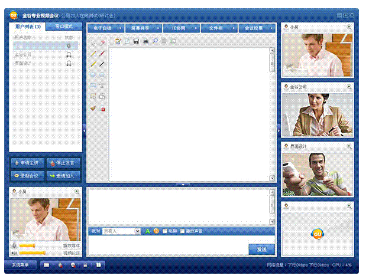Viewport: 369px width, 279px height.
Task: Zoom the 小吴 video in the right column
Action: pyautogui.click(x=349, y=27)
